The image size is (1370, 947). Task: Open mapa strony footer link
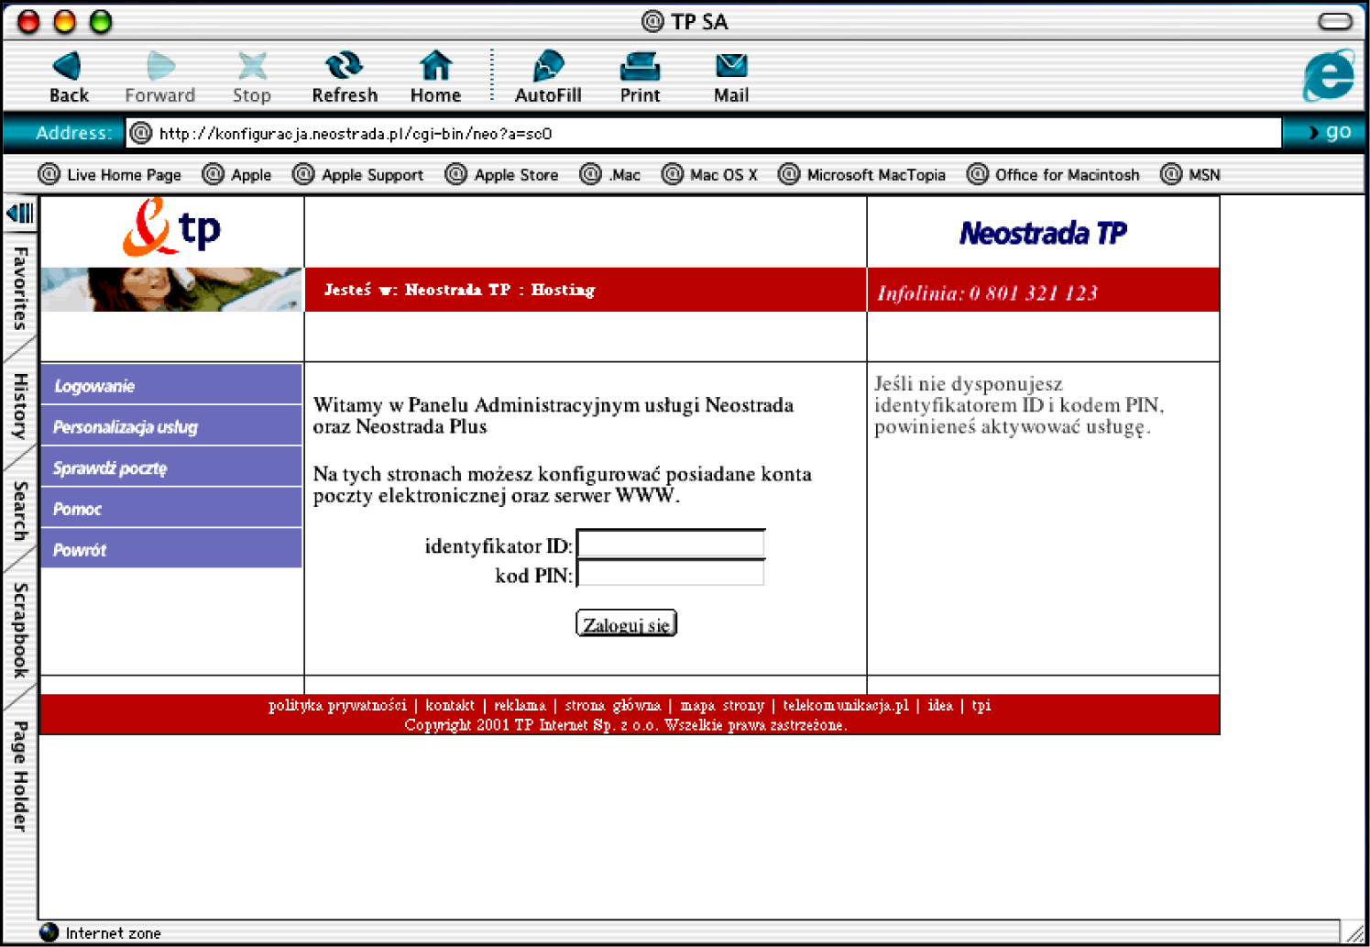click(722, 705)
